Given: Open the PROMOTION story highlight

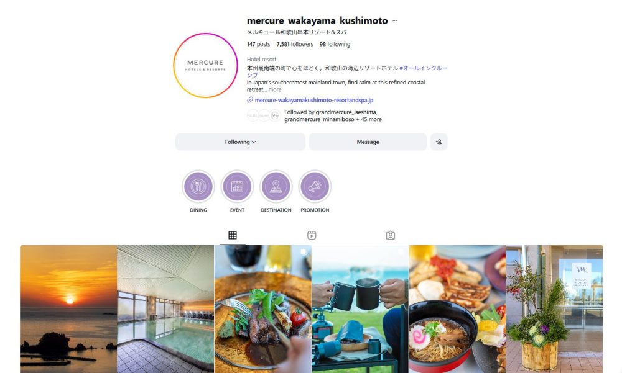Looking at the screenshot, I should click(315, 186).
